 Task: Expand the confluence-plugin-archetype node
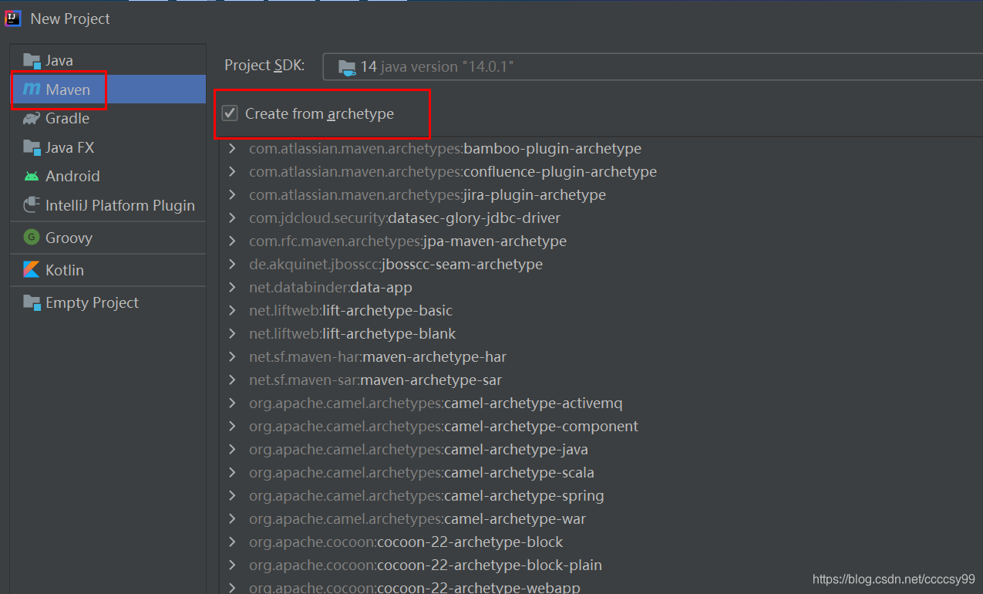(233, 172)
